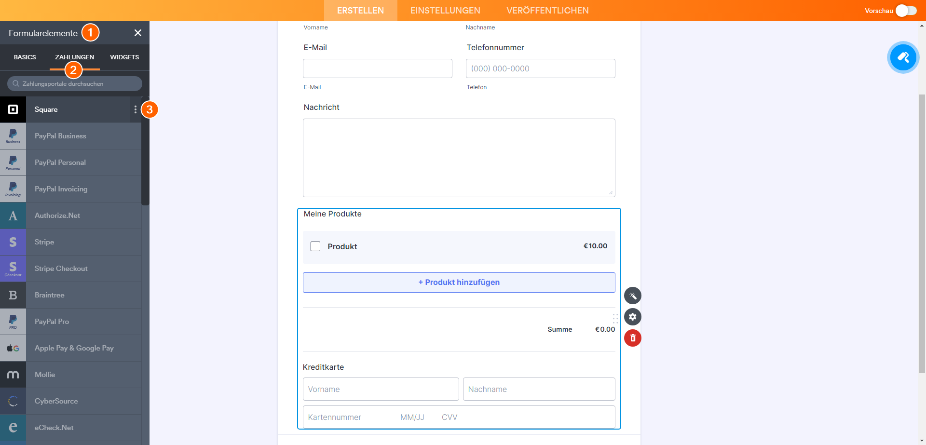Add the Stripe payment element

pyautogui.click(x=13, y=242)
